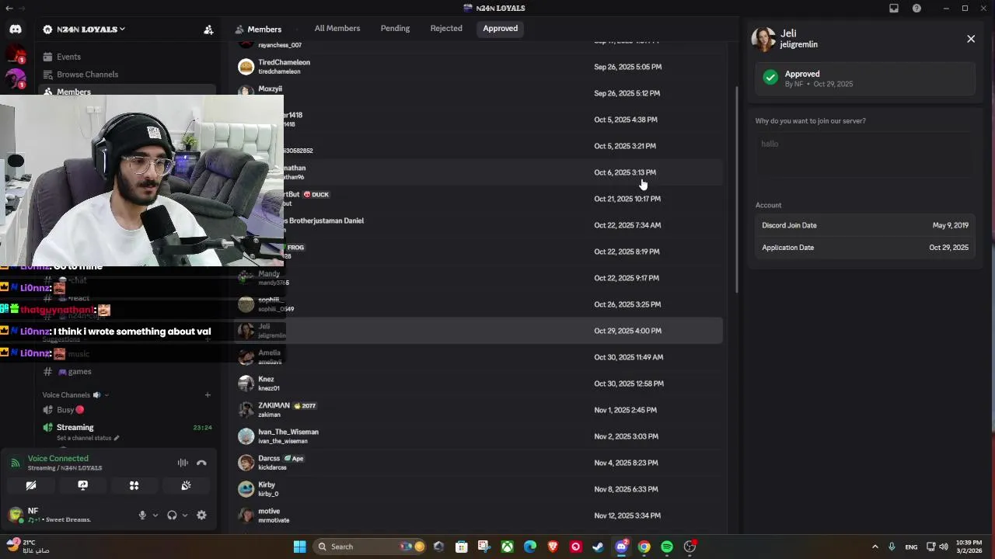Open the invite people icon beside server name
The image size is (995, 559).
click(208, 30)
